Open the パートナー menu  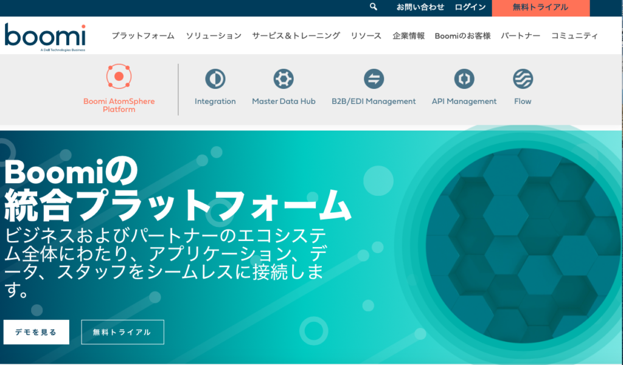point(521,36)
